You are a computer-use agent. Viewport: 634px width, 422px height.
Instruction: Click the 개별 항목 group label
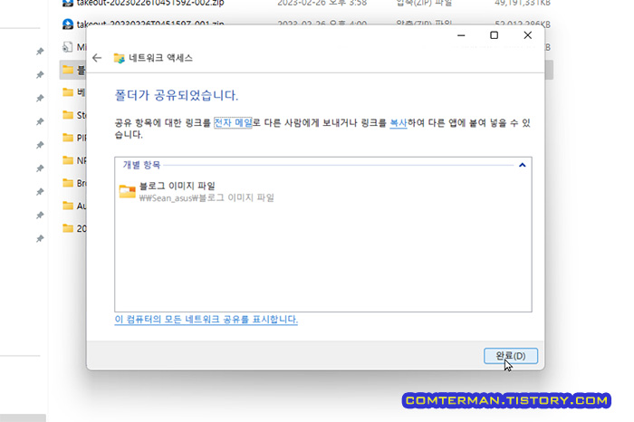click(141, 165)
